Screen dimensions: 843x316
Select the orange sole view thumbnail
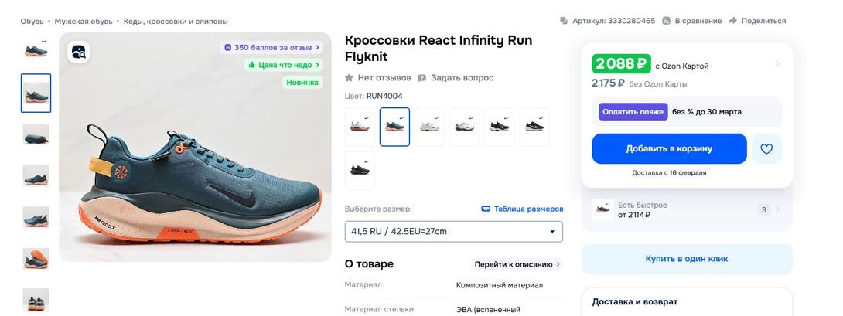36,258
